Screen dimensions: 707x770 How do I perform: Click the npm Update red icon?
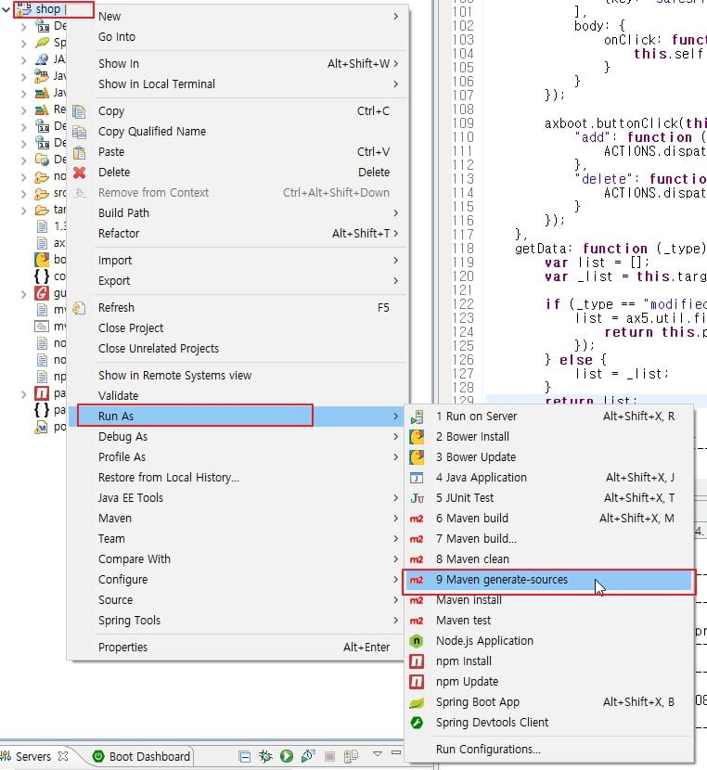pos(417,682)
